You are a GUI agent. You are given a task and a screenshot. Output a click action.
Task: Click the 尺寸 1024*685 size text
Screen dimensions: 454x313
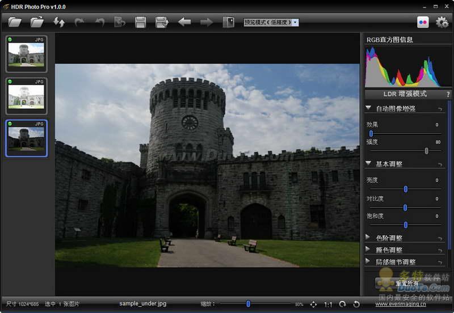tap(22, 304)
